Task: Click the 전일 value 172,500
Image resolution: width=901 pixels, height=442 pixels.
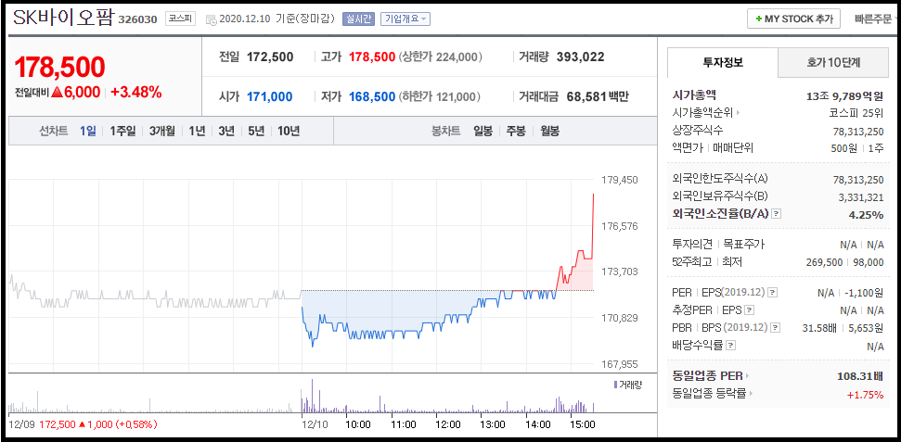Action: click(270, 57)
